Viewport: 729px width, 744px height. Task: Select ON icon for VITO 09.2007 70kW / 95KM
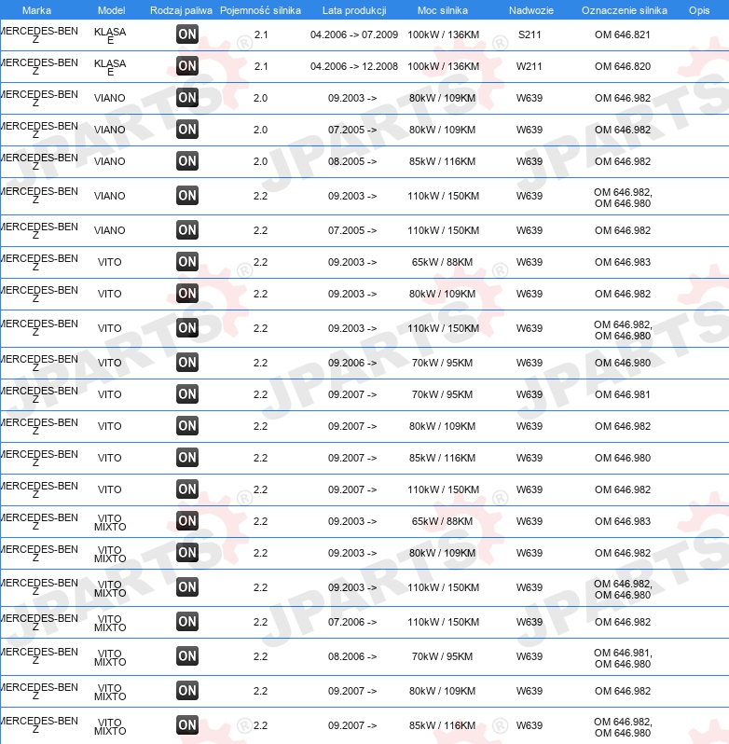pyautogui.click(x=186, y=394)
